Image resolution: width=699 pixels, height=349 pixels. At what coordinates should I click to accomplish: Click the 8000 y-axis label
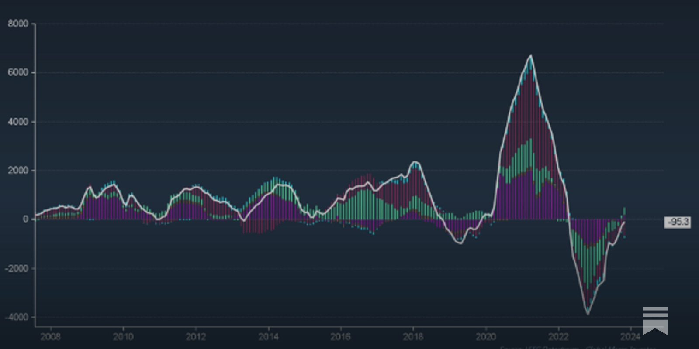tap(18, 24)
